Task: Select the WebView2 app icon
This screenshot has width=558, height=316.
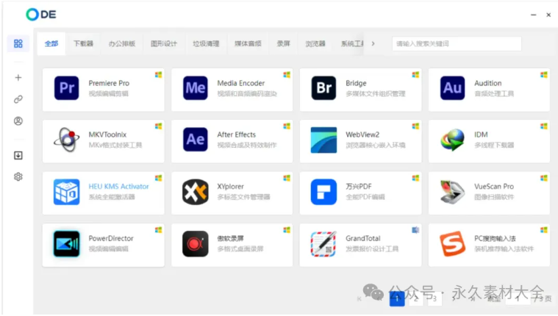Action: [x=323, y=140]
